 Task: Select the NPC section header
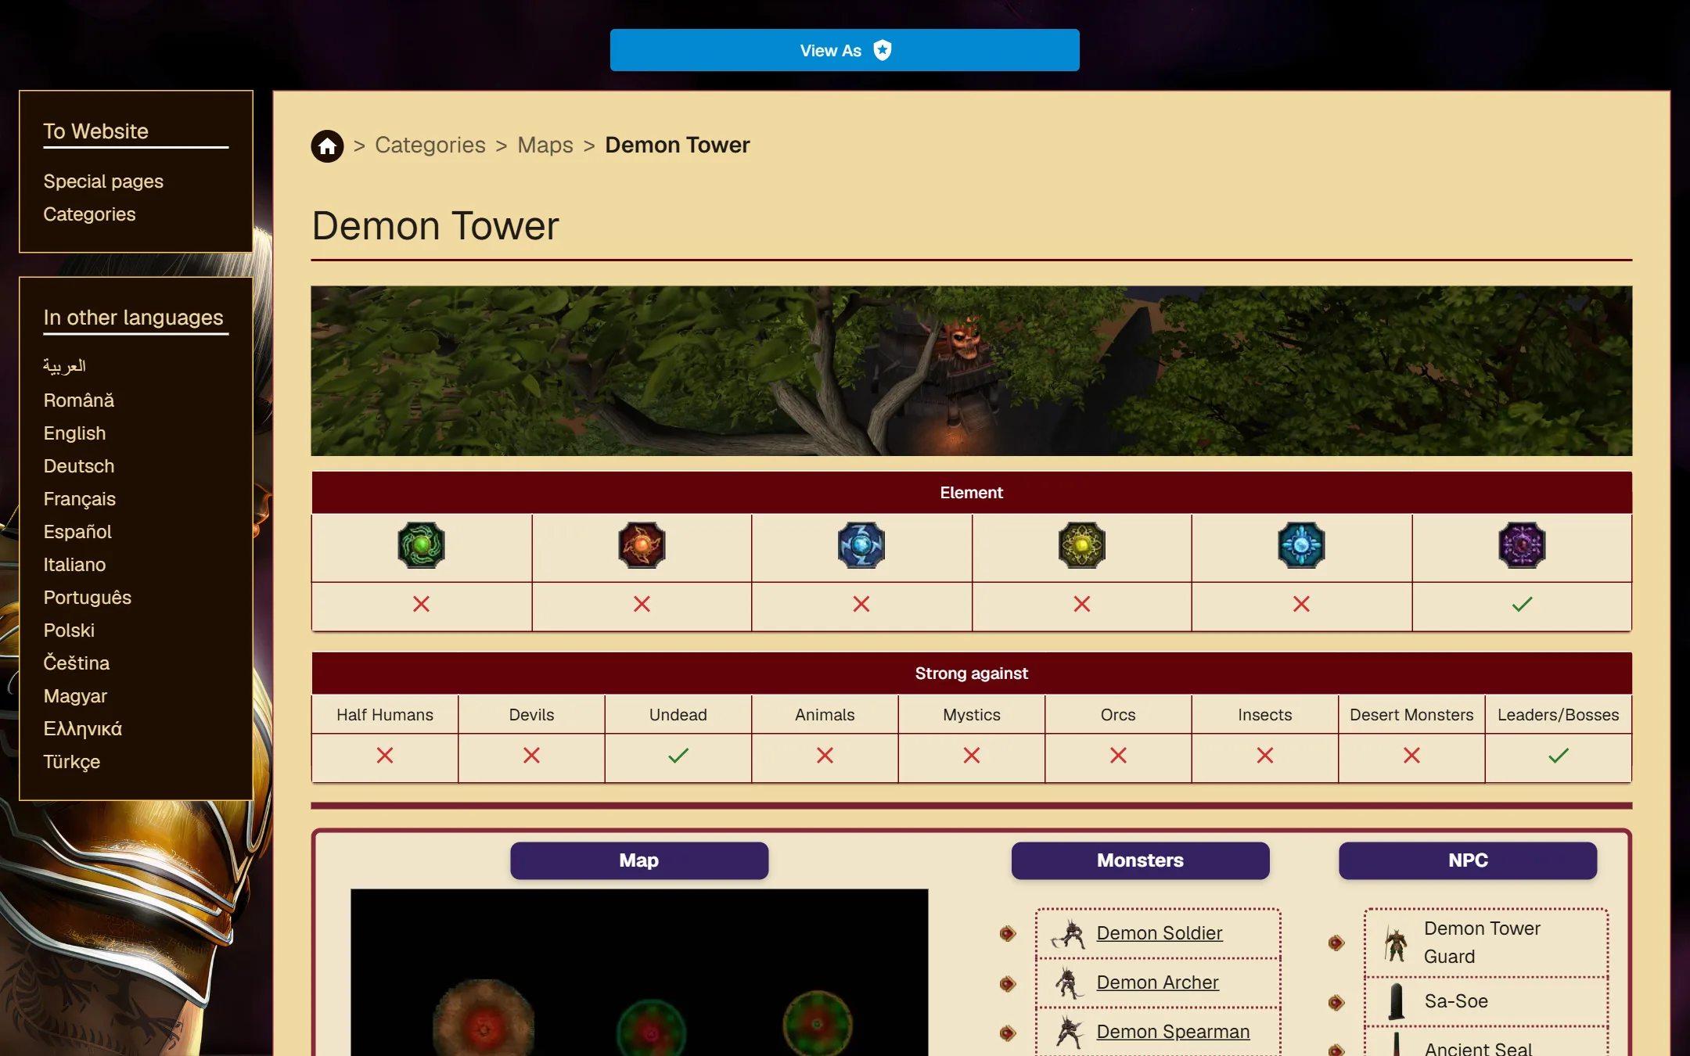click(x=1468, y=860)
